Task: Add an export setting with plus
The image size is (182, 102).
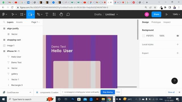Action: pyautogui.click(x=177, y=53)
